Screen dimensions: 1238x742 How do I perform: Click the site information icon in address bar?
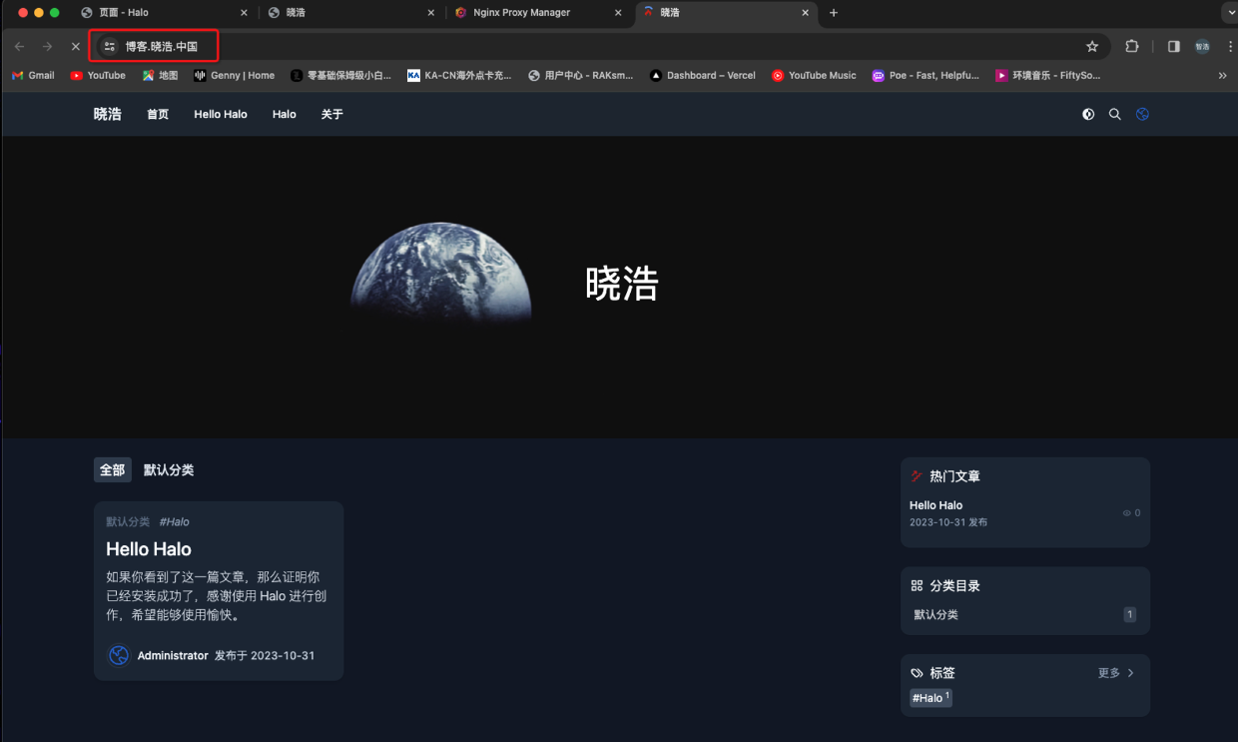(x=109, y=46)
